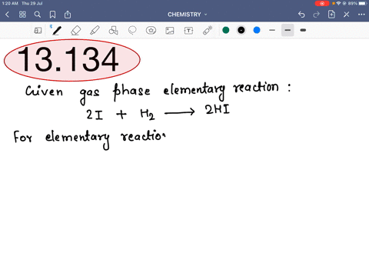Open the share/export menu

tap(68, 15)
